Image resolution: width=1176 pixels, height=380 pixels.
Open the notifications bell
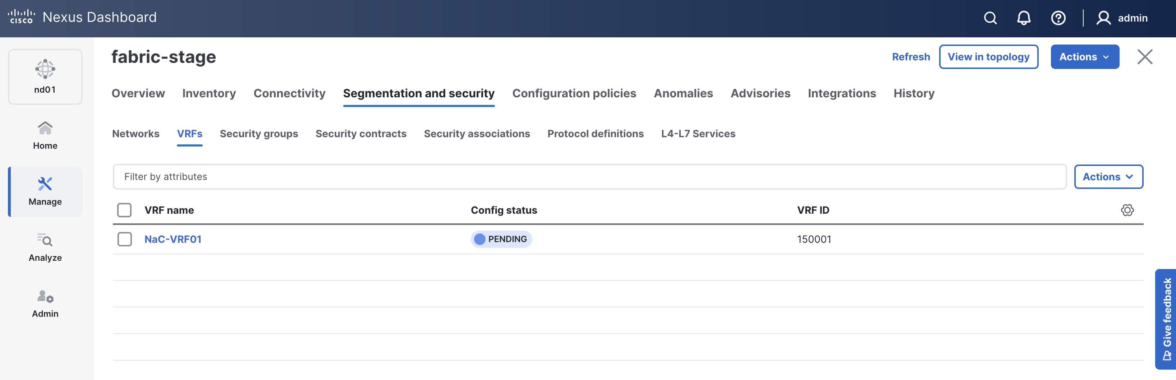pos(1024,18)
